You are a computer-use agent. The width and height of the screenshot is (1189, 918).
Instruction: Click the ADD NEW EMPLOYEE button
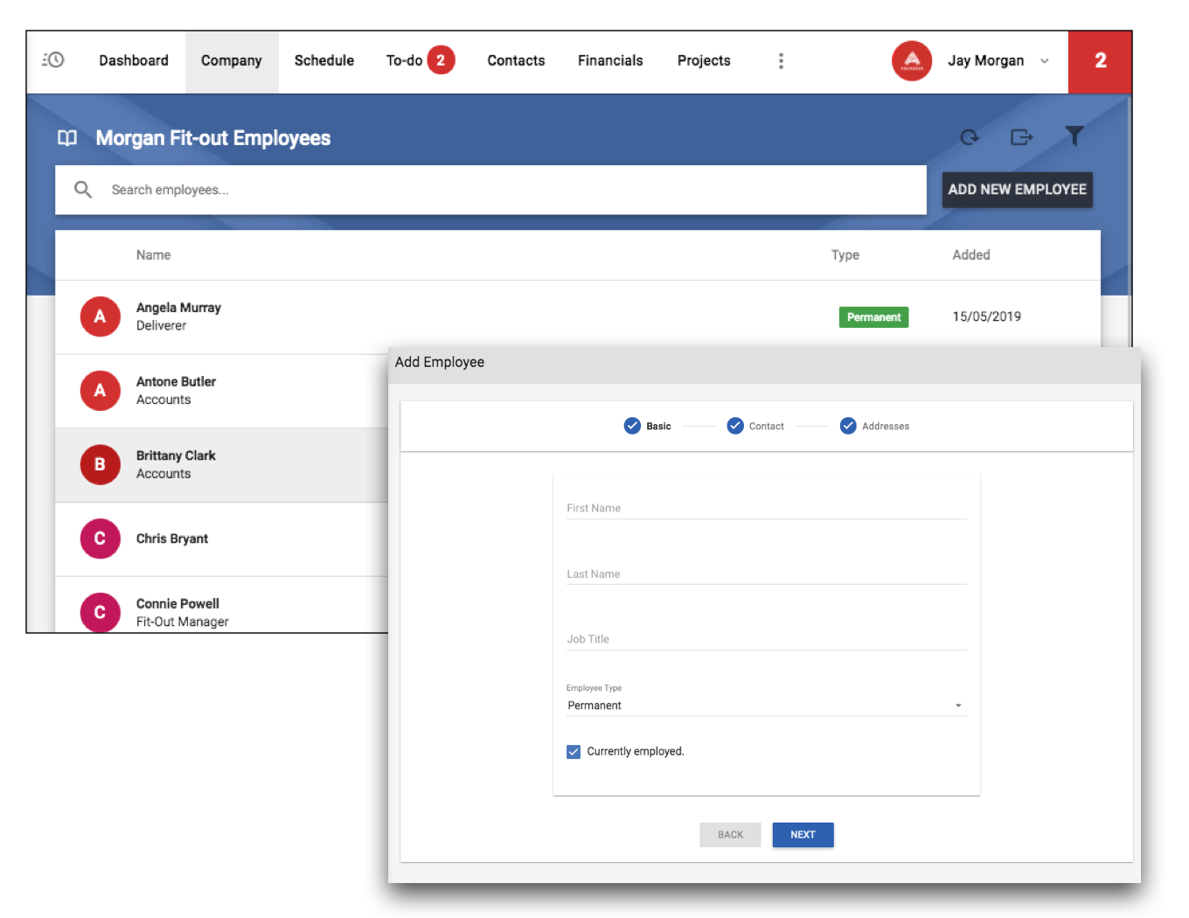1017,189
